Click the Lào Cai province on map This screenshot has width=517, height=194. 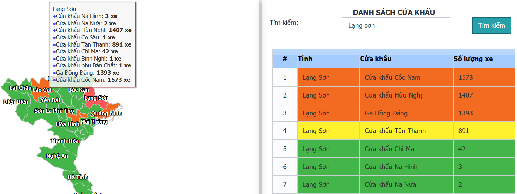(x=42, y=90)
